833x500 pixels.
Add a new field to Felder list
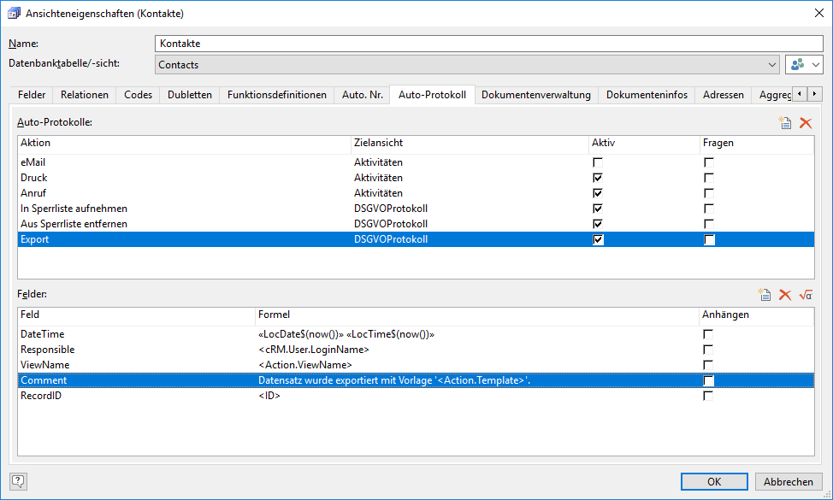[x=765, y=295]
